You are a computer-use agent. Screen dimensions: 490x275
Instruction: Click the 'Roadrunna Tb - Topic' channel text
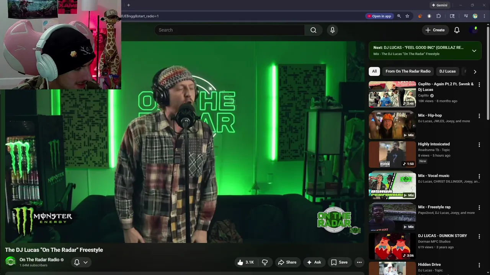point(434,150)
